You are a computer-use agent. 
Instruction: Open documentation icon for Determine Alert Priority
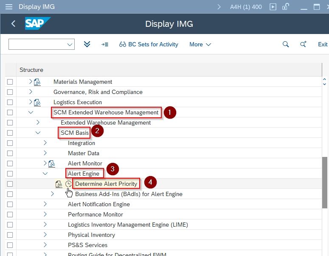click(x=59, y=184)
